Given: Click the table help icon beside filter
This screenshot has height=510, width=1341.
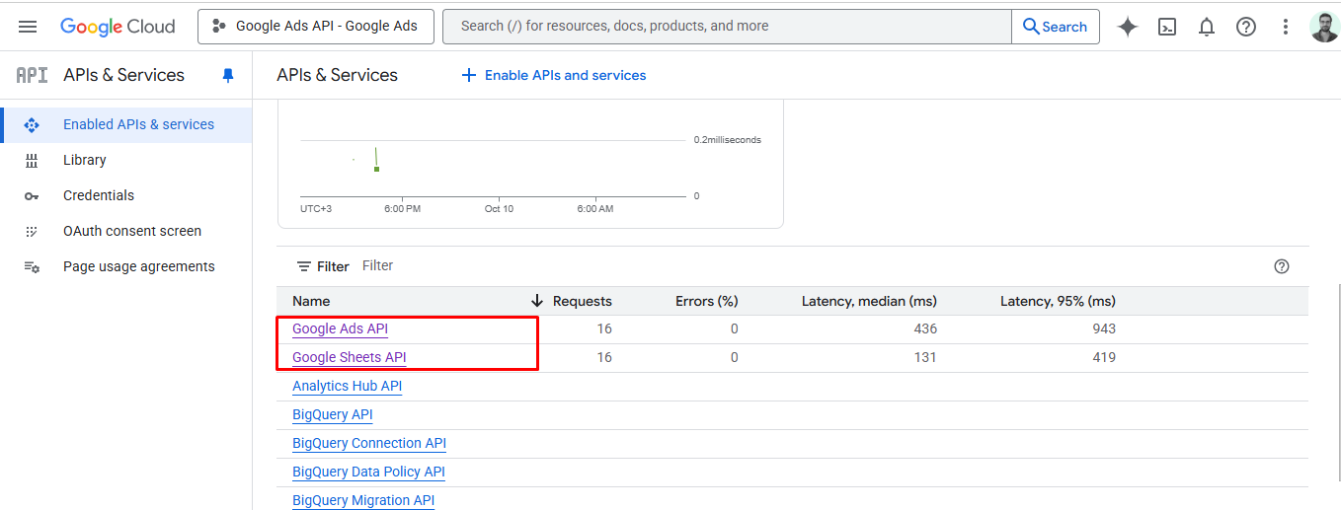Looking at the screenshot, I should click(x=1282, y=266).
